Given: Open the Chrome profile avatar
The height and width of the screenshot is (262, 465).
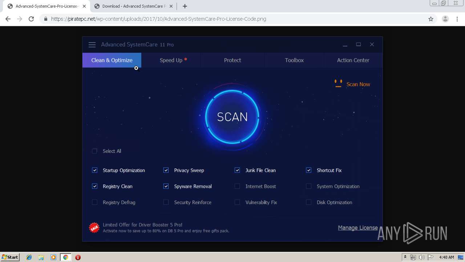Looking at the screenshot, I should (445, 19).
